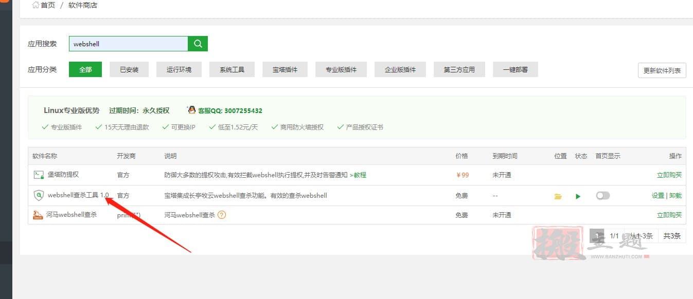Open the 堡塔防提权 software name
This screenshot has width=693, height=299.
coord(63,175)
